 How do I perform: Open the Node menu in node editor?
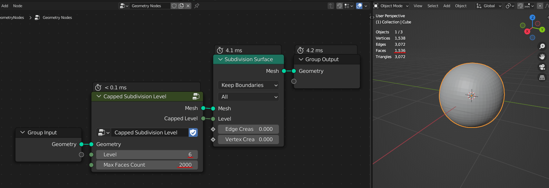click(18, 6)
